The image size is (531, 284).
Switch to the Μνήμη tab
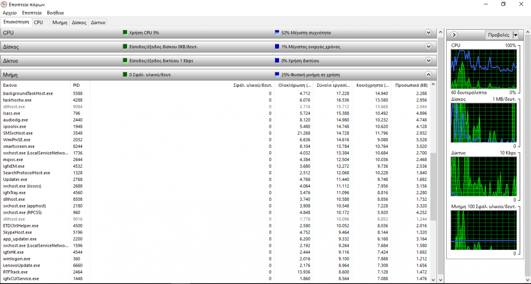point(60,22)
